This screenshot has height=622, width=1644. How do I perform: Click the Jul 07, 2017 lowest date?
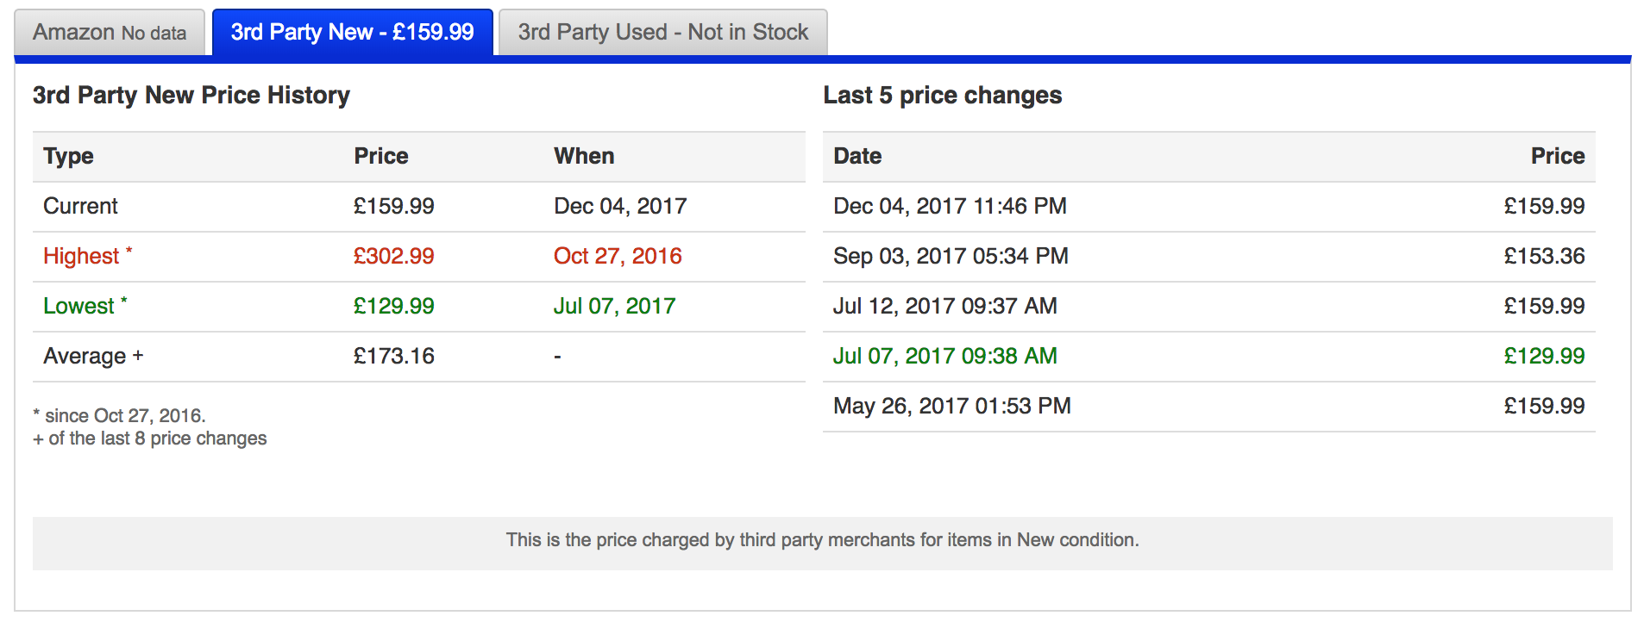(614, 306)
